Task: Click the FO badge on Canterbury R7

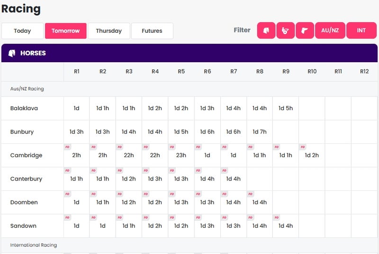Action: [x=224, y=170]
